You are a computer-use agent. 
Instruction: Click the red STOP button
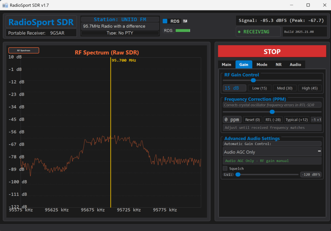272,51
